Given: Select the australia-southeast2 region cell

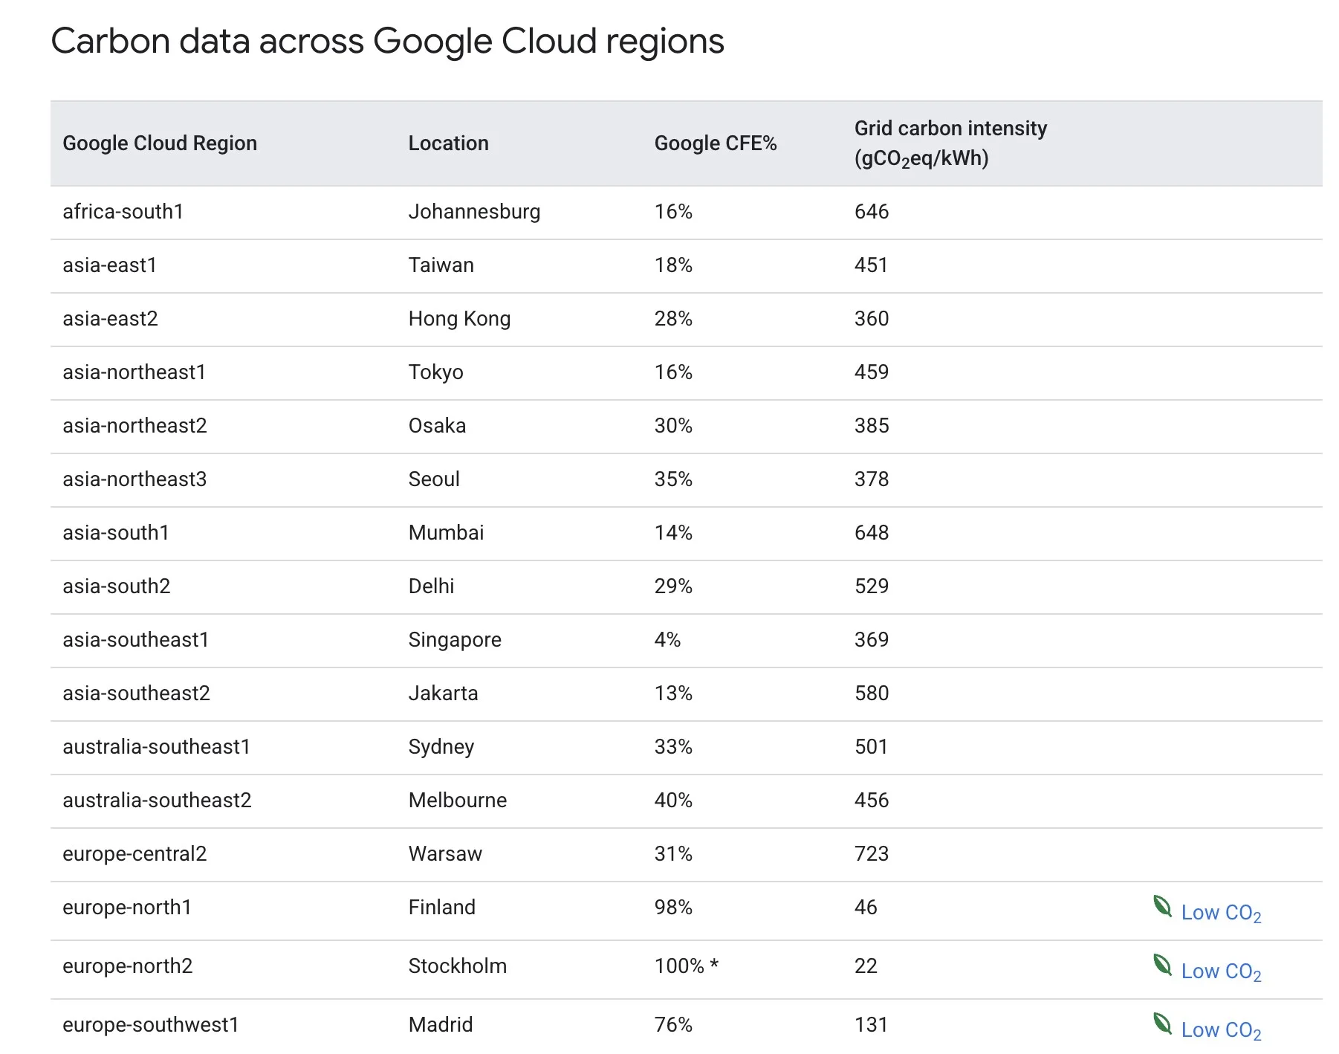Looking at the screenshot, I should pyautogui.click(x=157, y=800).
